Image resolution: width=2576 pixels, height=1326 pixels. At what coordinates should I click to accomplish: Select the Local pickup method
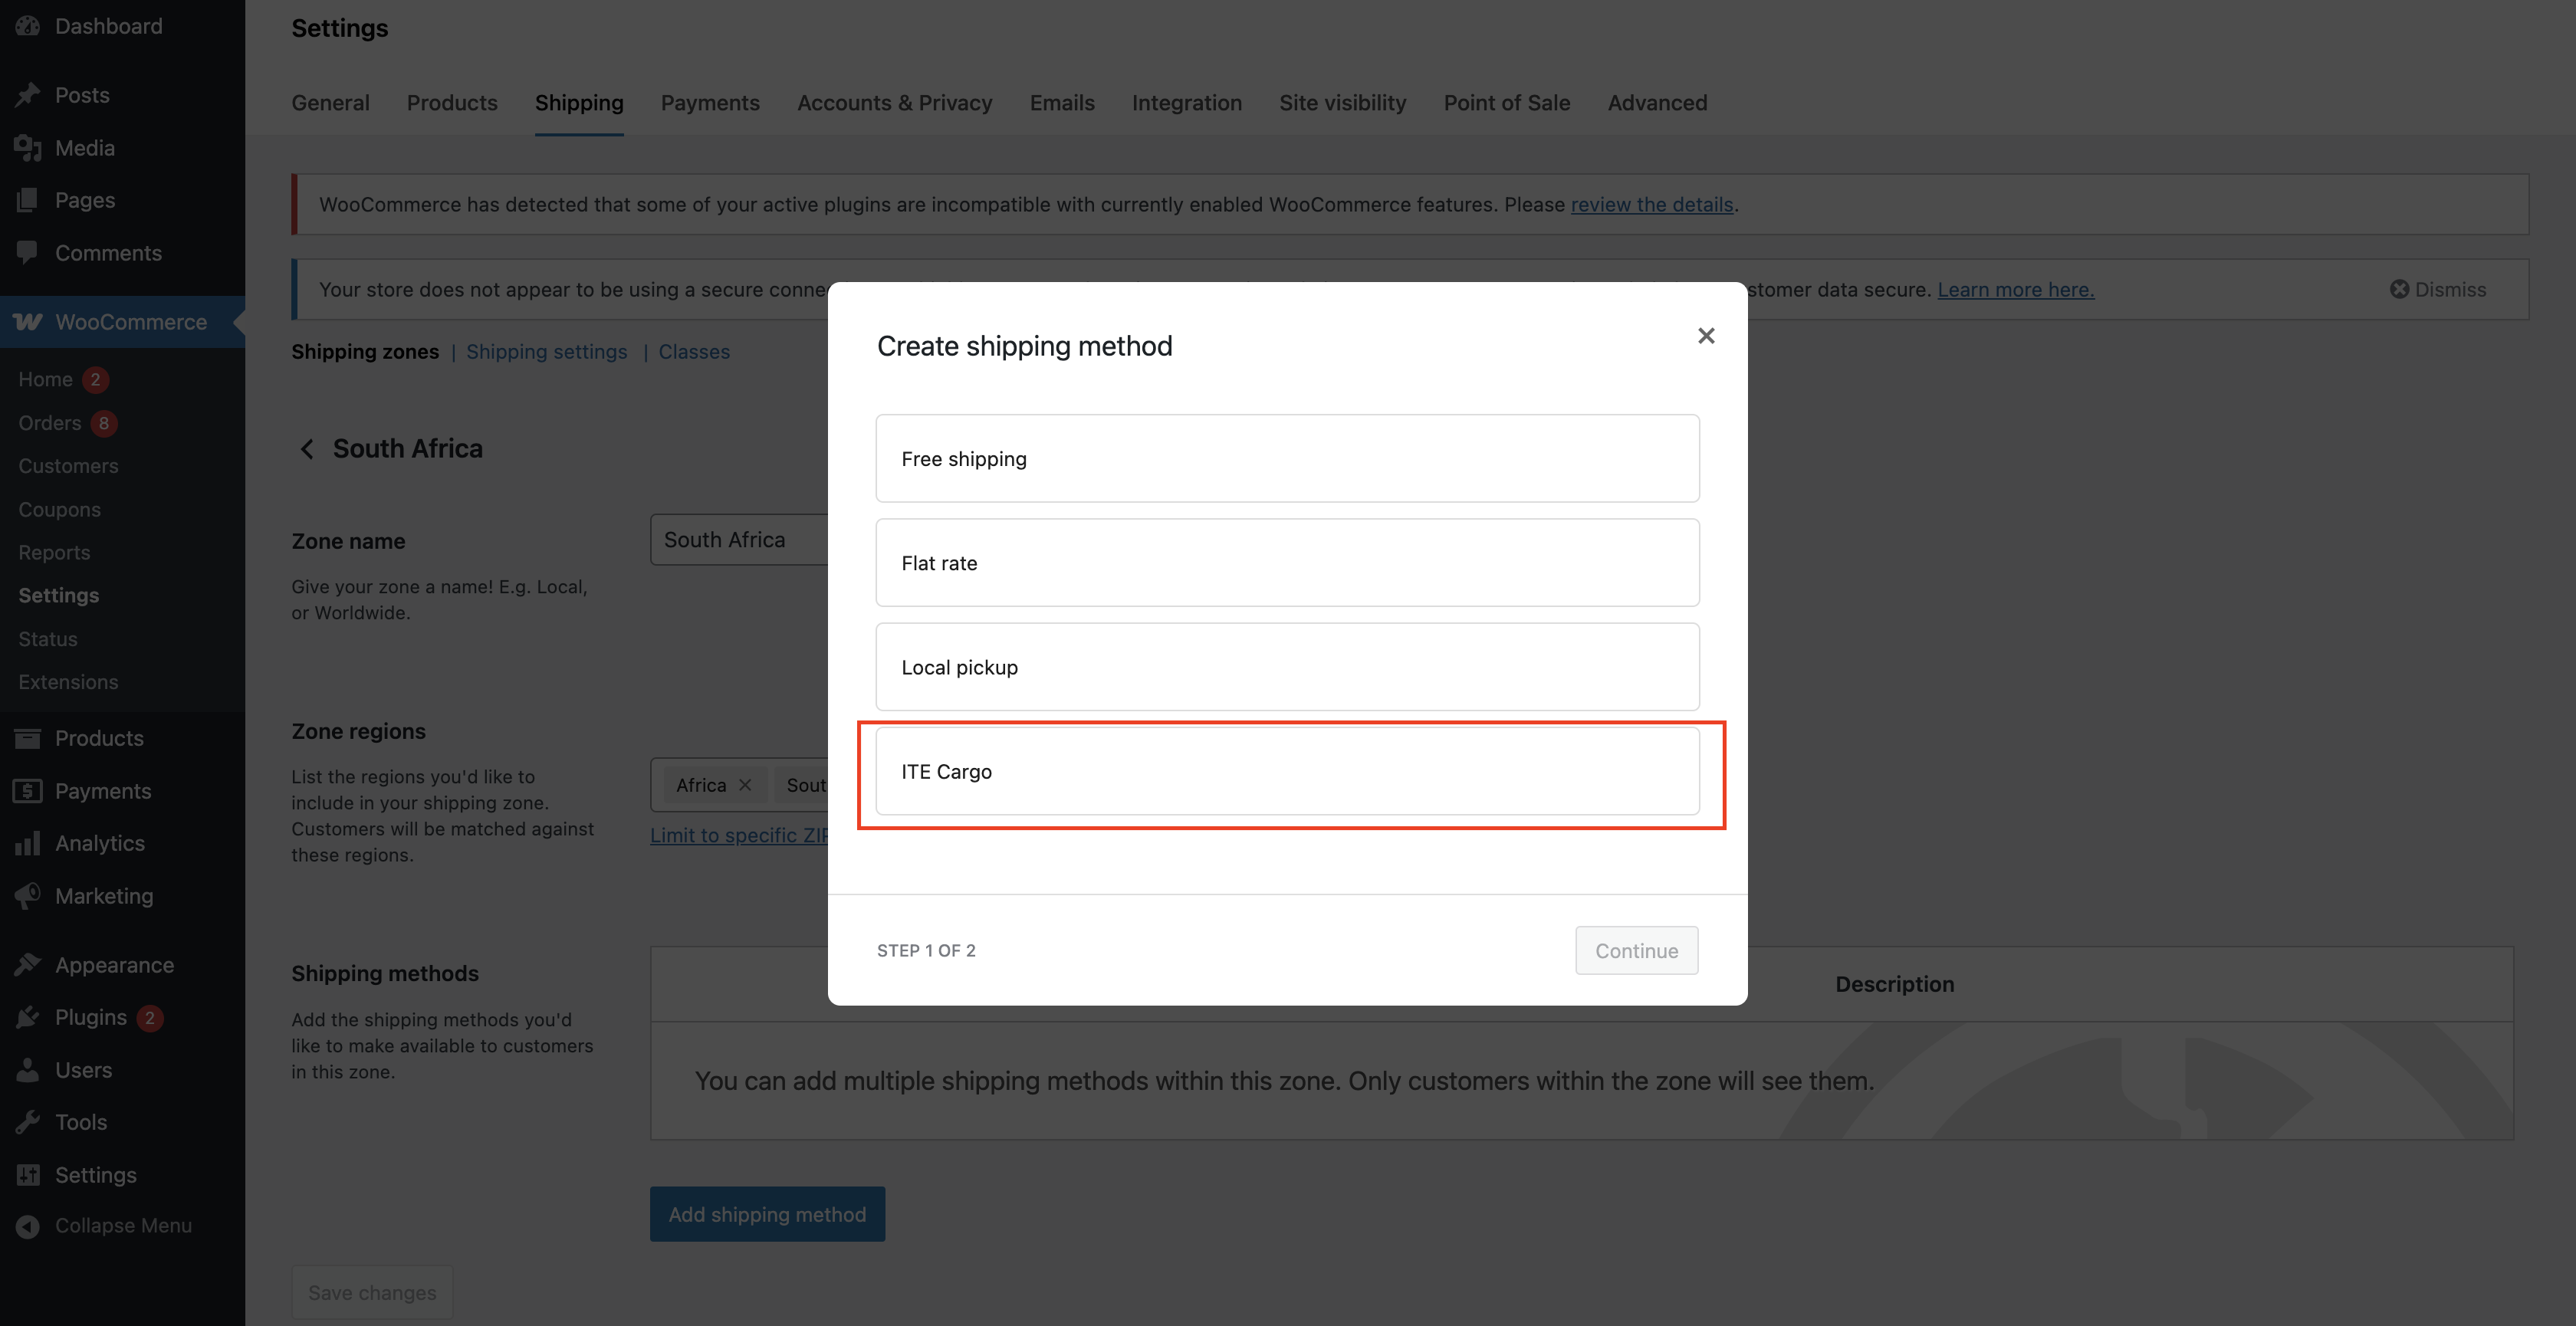[1287, 666]
